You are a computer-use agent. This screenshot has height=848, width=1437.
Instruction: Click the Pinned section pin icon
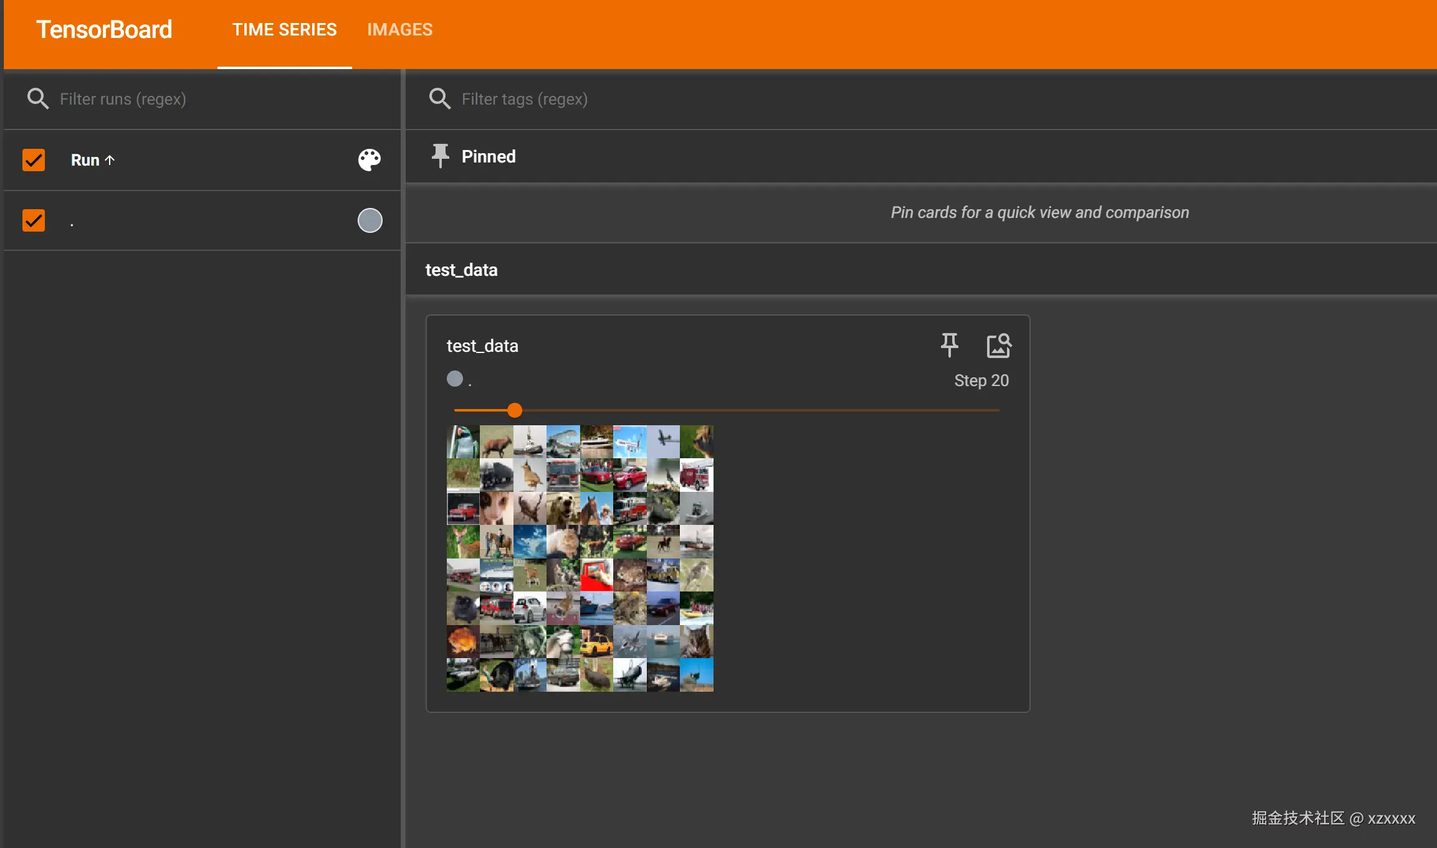(x=441, y=156)
